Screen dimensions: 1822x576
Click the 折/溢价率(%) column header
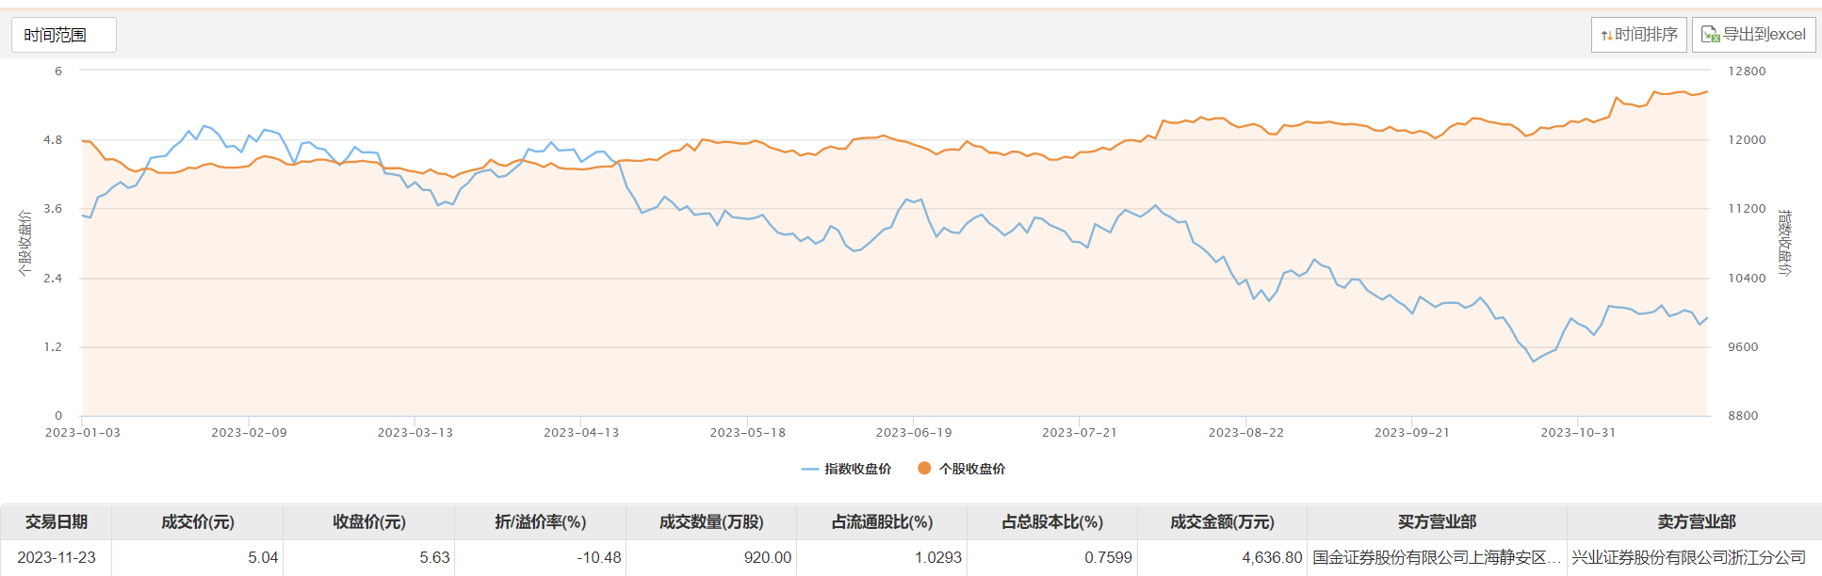(541, 521)
